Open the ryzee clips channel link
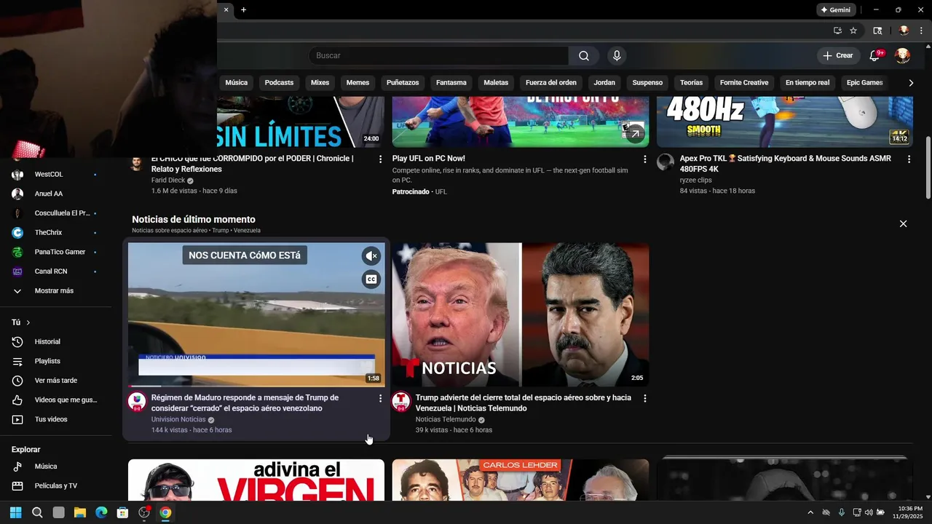This screenshot has height=524, width=932. coord(696,180)
